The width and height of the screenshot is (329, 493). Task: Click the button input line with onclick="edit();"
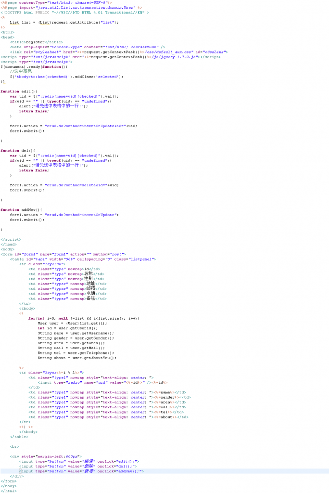[x=79, y=461]
